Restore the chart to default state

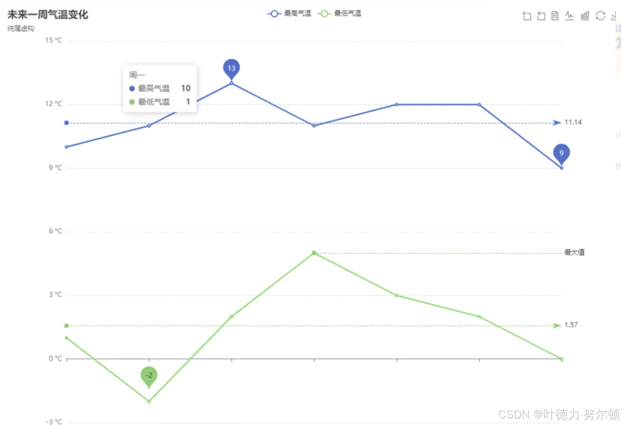599,16
